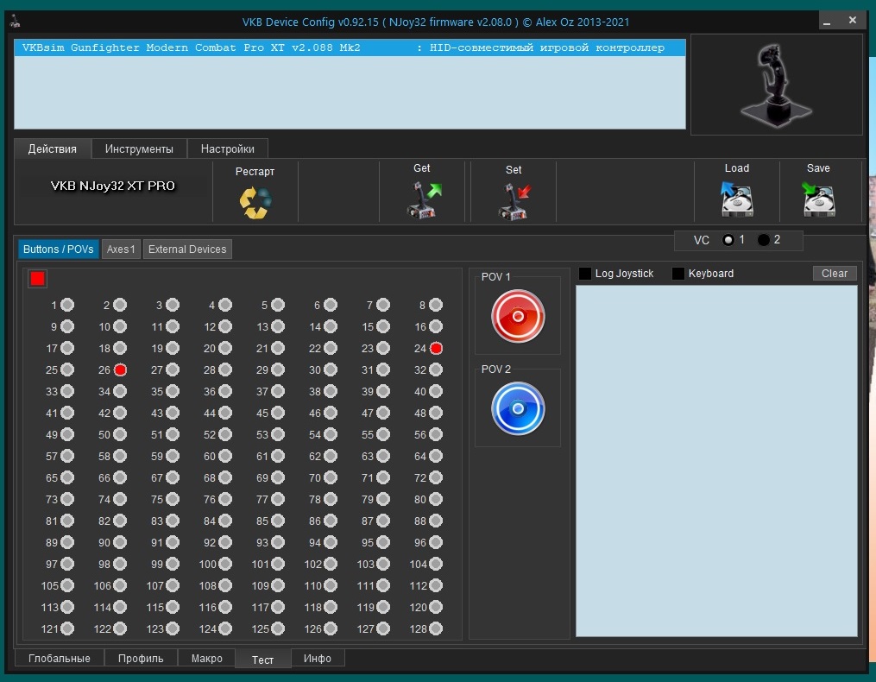The image size is (876, 682).
Task: Click the Save hard drive icon
Action: click(x=818, y=199)
